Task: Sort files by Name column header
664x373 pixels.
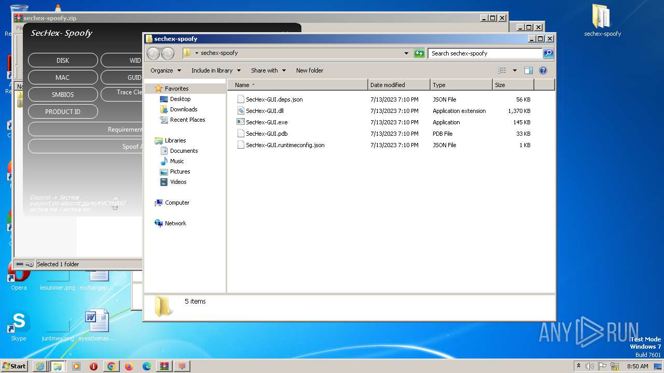Action: [298, 85]
